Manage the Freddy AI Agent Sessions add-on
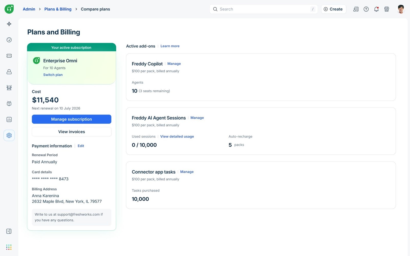Image resolution: width=410 pixels, height=256 pixels. coord(197,118)
